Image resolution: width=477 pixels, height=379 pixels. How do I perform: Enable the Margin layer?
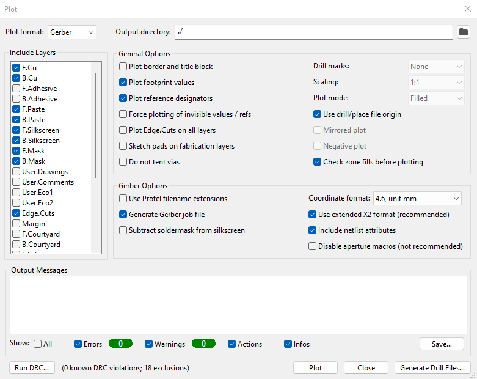coord(16,224)
